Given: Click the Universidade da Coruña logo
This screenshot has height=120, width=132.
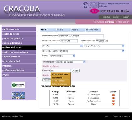Looking at the screenshot, I should click(109, 11).
